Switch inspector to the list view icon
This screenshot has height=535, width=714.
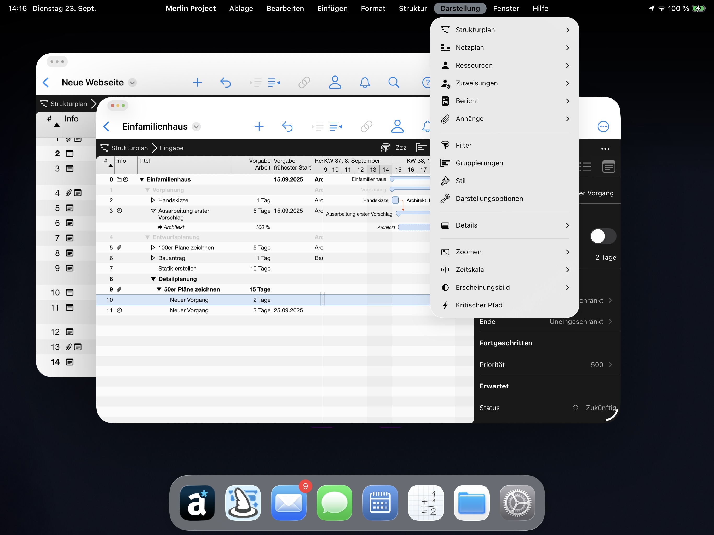click(586, 167)
